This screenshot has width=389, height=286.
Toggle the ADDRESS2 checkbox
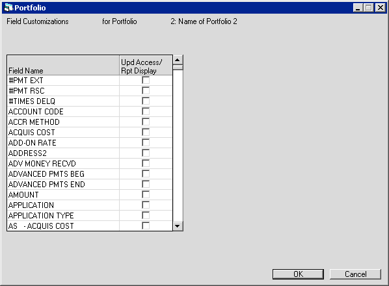146,153
